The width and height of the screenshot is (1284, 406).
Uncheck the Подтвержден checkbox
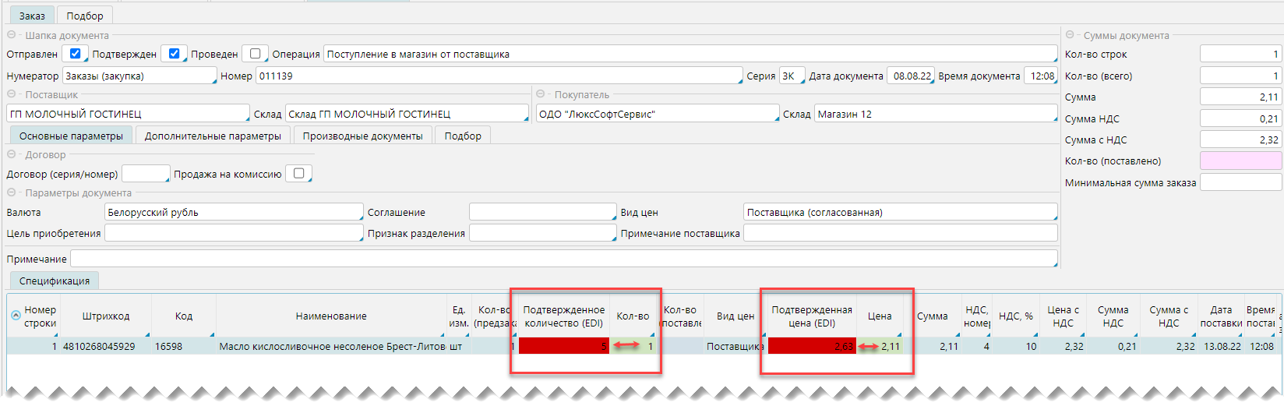click(174, 54)
